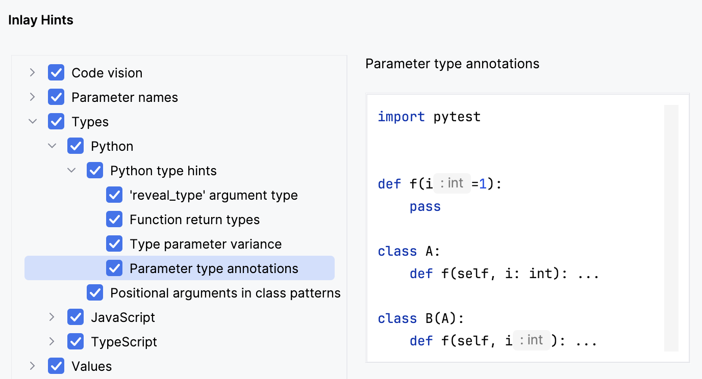
Task: Disable Positional arguments in class patterns checkbox
Action: [x=95, y=293]
